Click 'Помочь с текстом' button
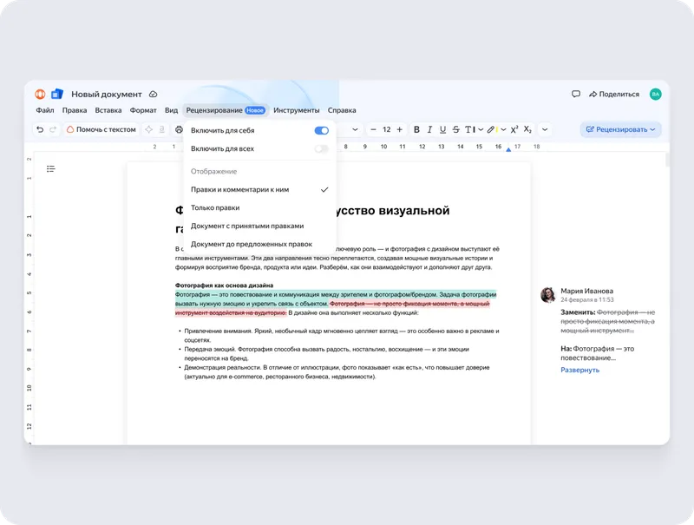The width and height of the screenshot is (694, 525). tap(101, 129)
